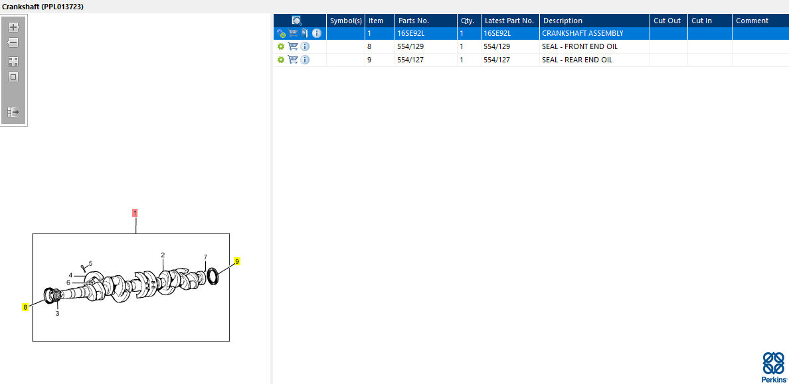Zoom out of the crankshaft diagram

(x=13, y=42)
